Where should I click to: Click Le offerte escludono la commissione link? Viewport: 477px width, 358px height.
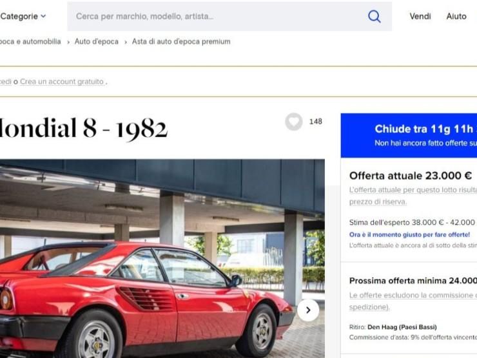[413, 295]
